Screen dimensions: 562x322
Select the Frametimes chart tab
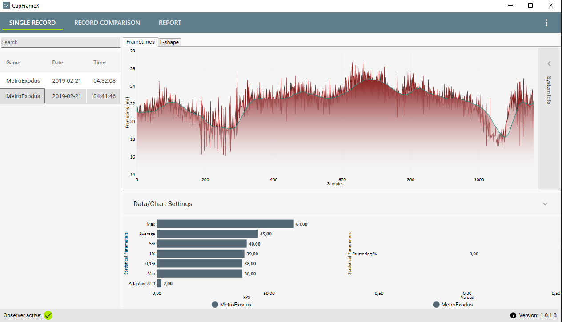pyautogui.click(x=140, y=42)
